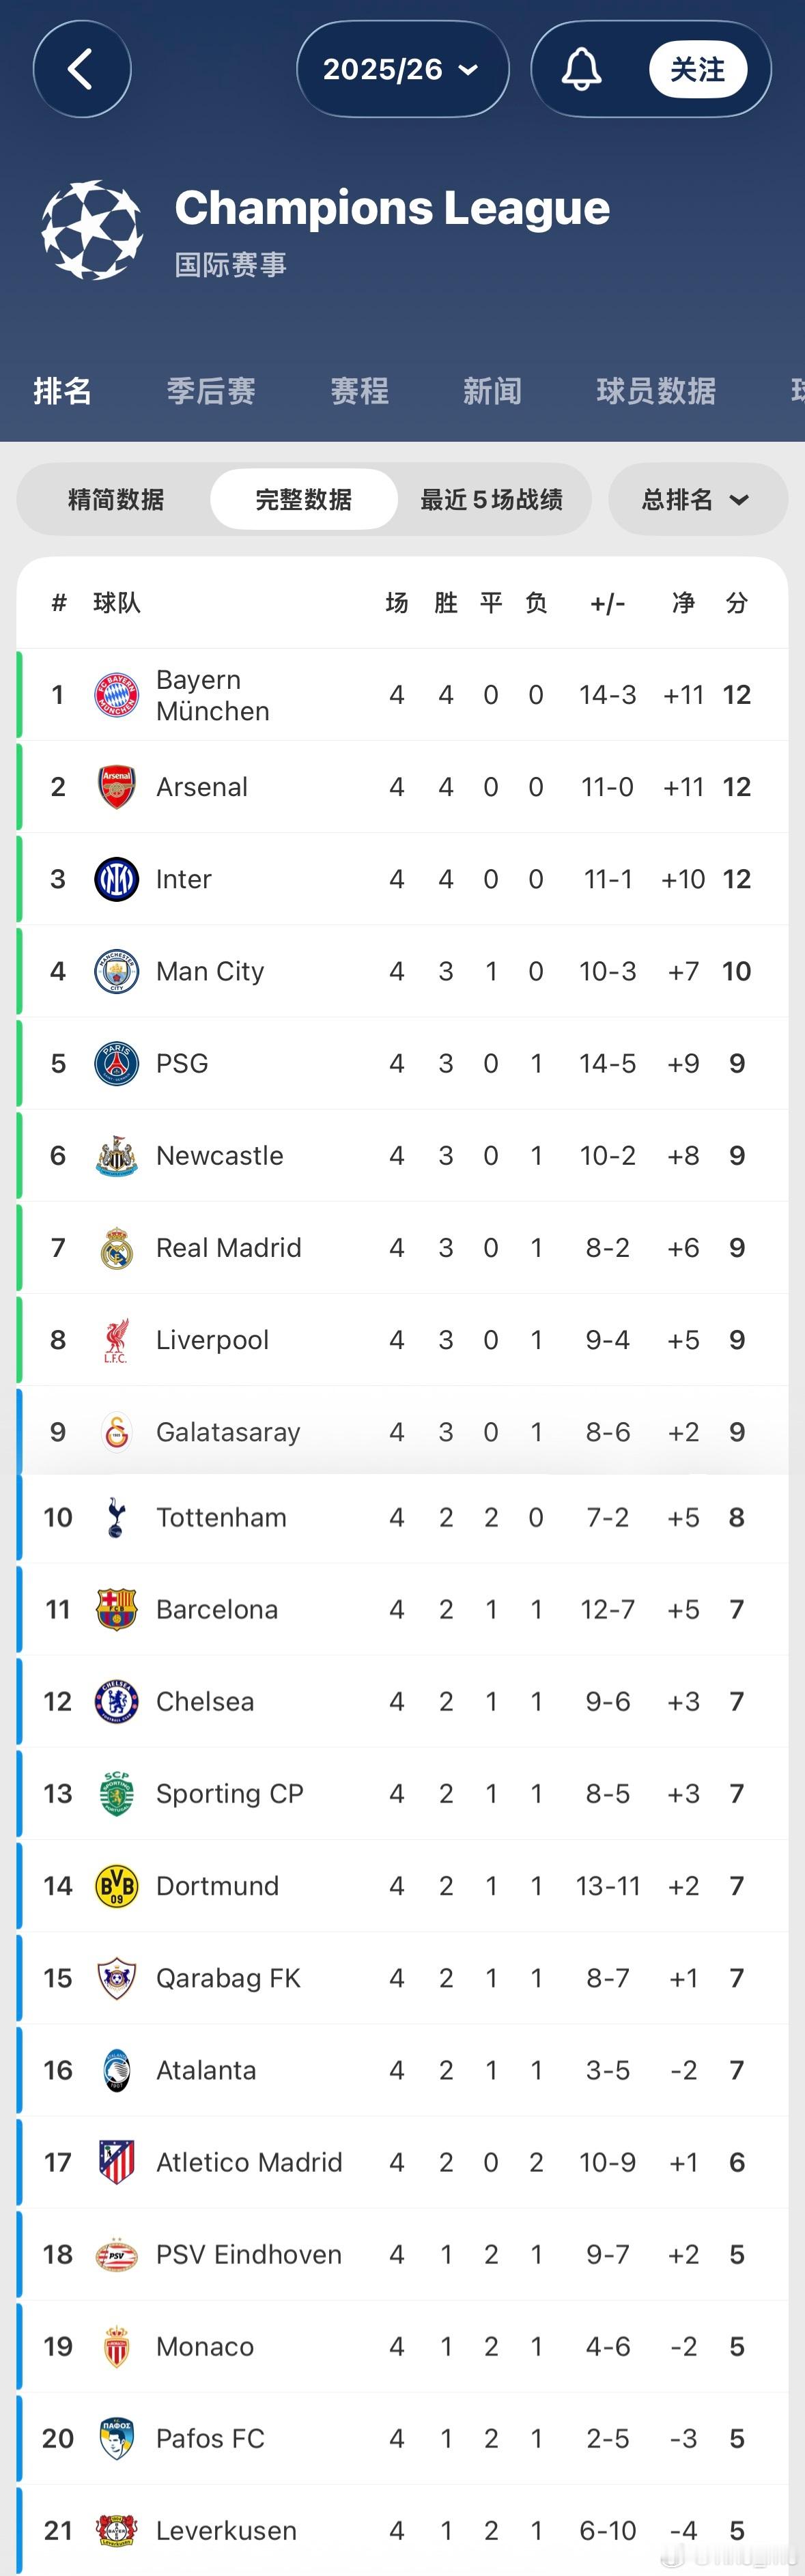805x2576 pixels.
Task: Tap the Champions League starball logo
Action: point(92,229)
